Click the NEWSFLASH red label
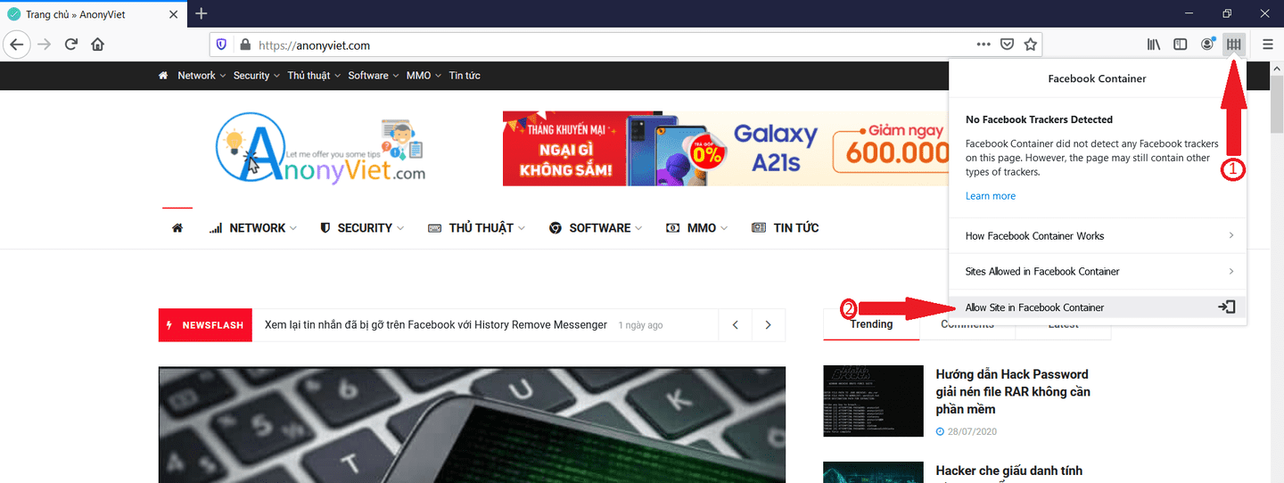The width and height of the screenshot is (1284, 483). click(205, 325)
